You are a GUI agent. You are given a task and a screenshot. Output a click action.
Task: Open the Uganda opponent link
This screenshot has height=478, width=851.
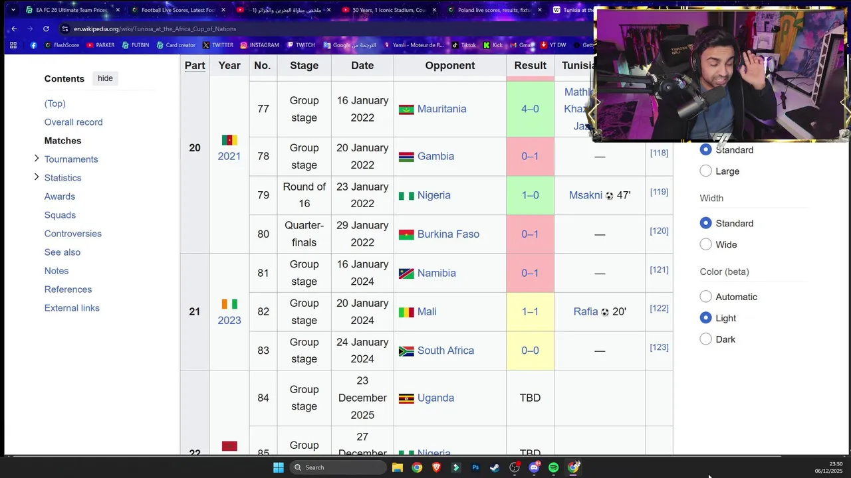435,398
